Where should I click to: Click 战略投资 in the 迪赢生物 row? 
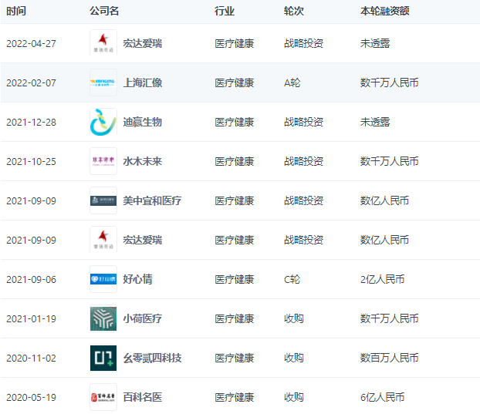coord(303,122)
